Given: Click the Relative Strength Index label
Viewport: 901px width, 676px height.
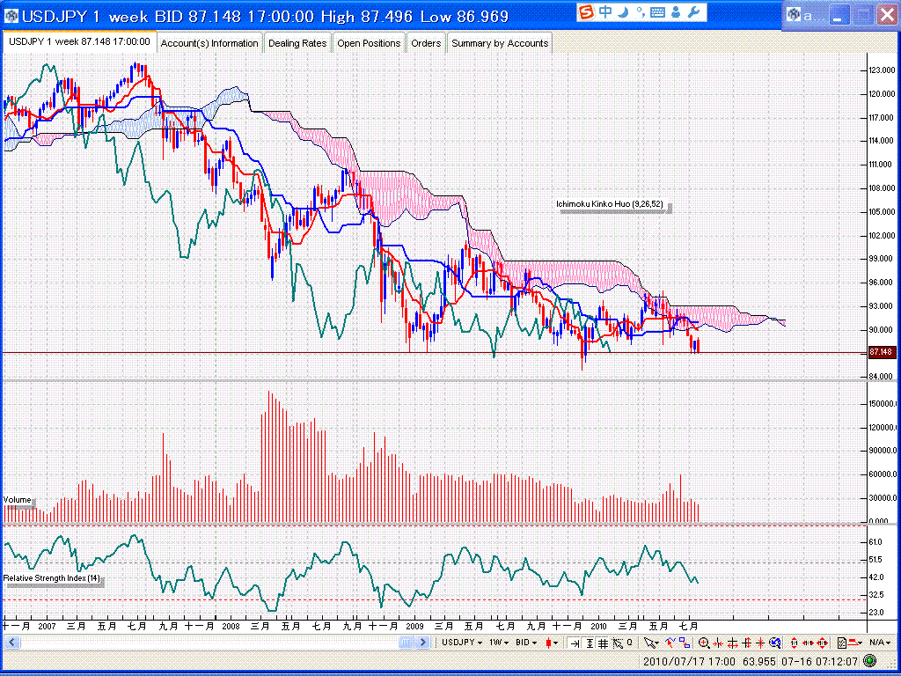Looking at the screenshot, I should click(53, 578).
